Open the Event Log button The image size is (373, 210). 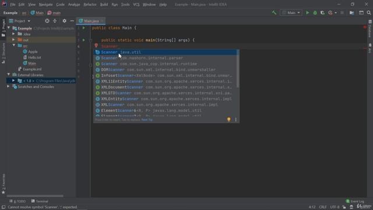pos(355,201)
